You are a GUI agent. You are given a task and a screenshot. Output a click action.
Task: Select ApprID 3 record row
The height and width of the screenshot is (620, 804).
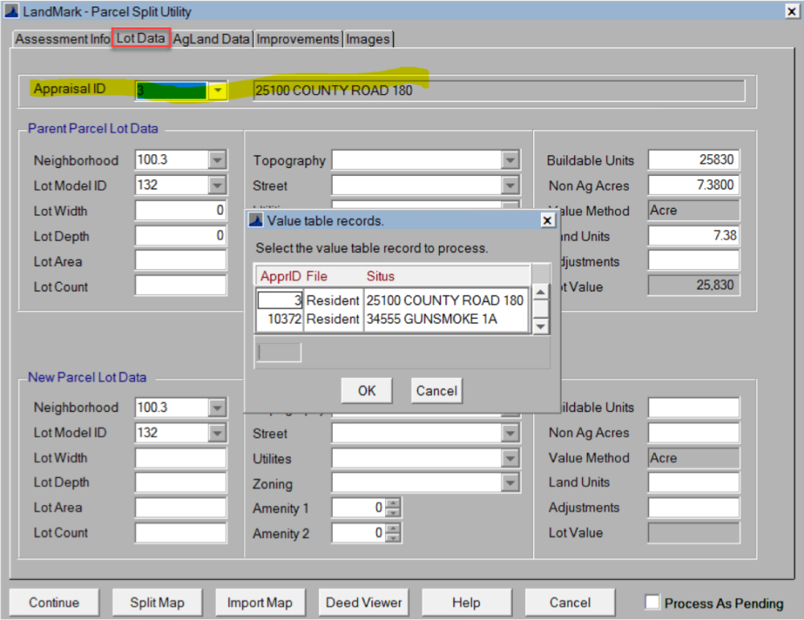click(x=392, y=300)
